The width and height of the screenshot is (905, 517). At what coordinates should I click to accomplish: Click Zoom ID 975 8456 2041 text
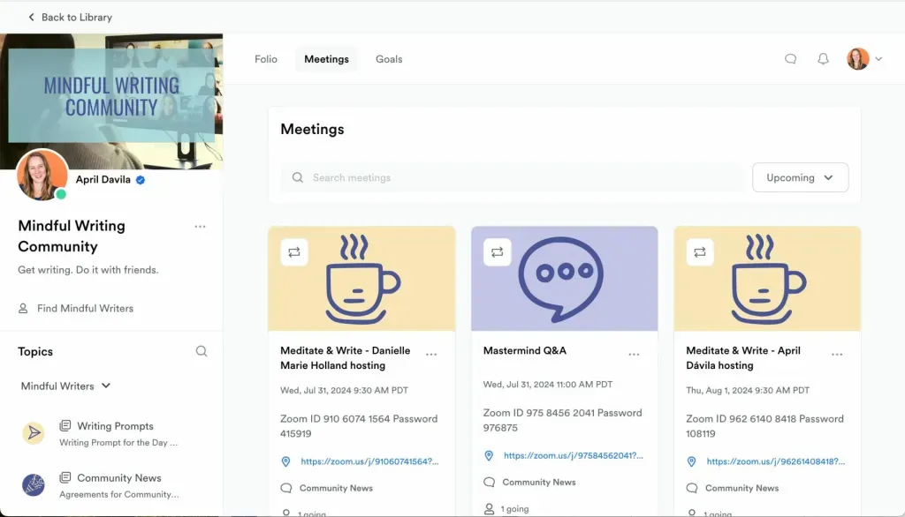tap(563, 420)
